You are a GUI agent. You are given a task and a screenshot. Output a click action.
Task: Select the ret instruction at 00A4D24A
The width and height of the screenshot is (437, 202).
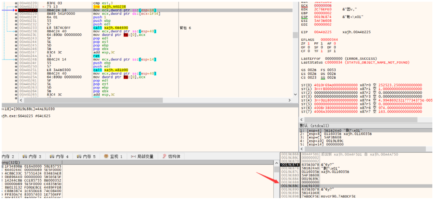[96, 56]
